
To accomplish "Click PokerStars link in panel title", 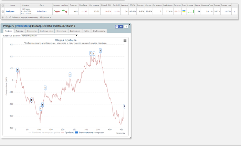I will click(x=23, y=26).
